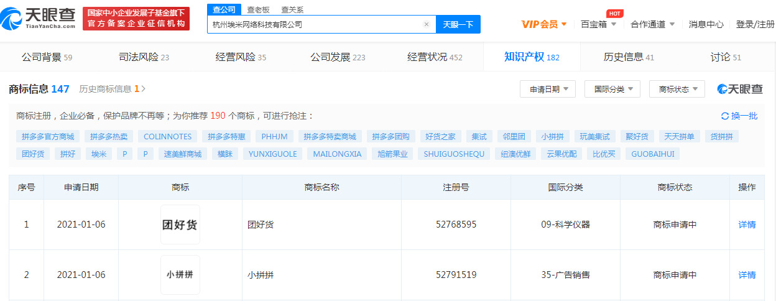Click the HOT badge above 百宝箱

[x=614, y=14]
